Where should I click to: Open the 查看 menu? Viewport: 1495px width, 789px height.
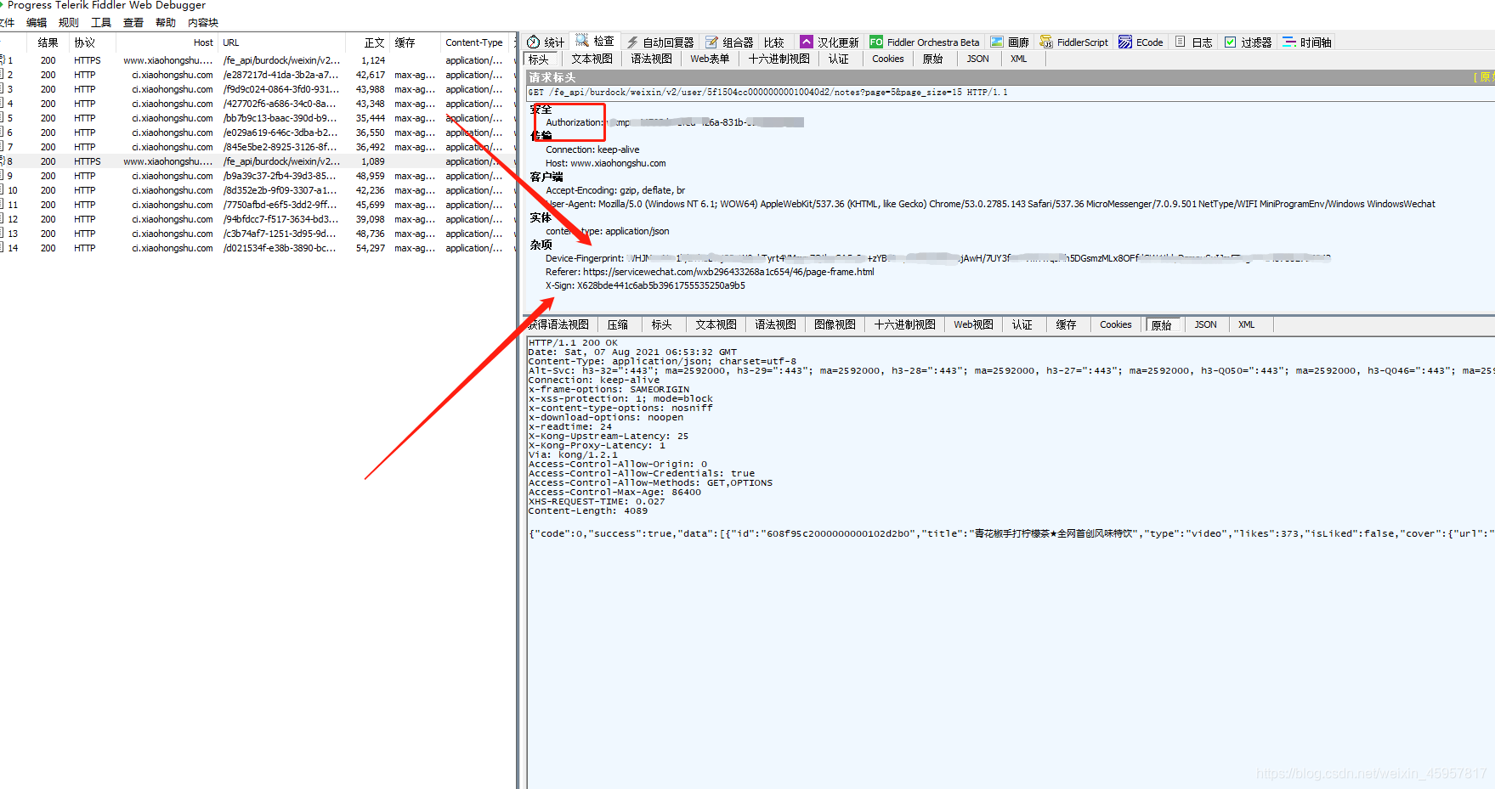(133, 23)
